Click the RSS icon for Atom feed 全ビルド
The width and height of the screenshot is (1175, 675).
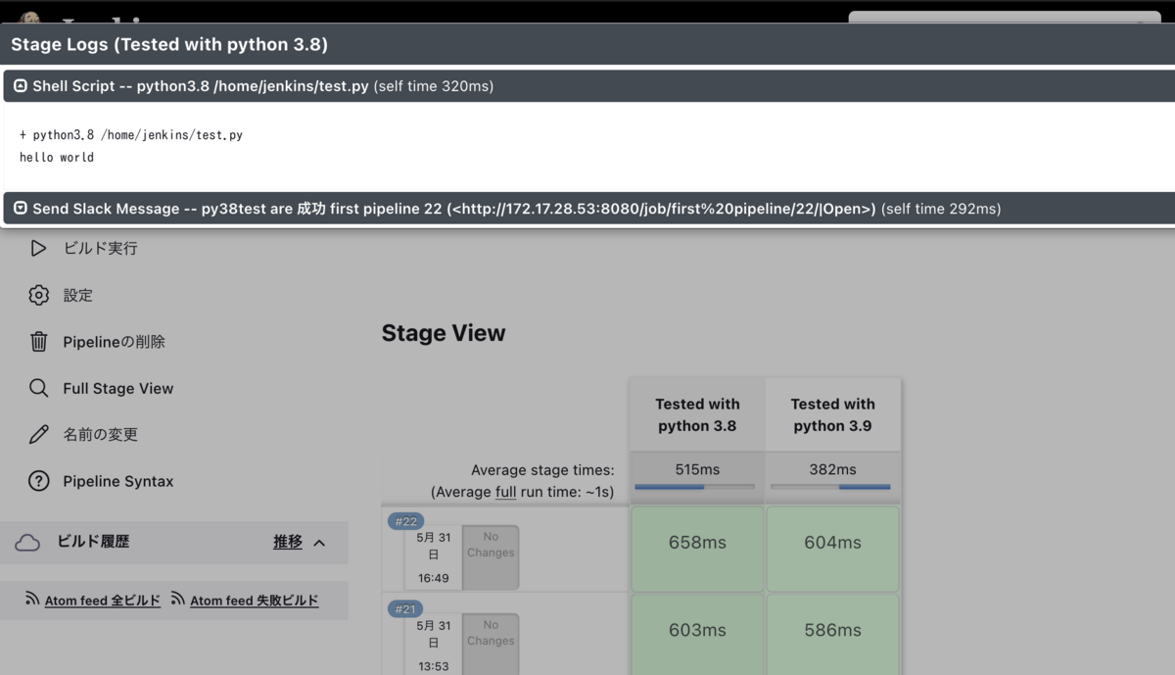click(x=32, y=599)
